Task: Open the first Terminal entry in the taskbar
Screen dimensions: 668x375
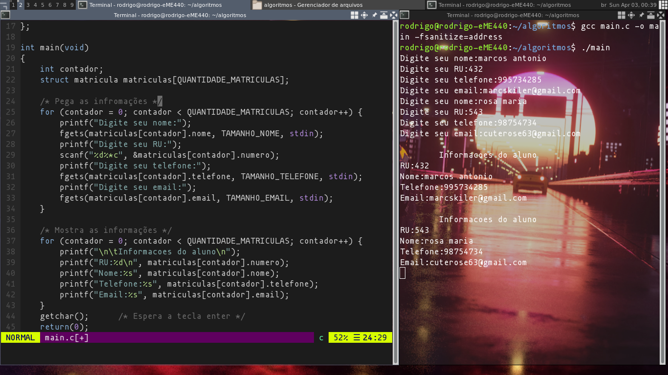Action: tap(164, 5)
